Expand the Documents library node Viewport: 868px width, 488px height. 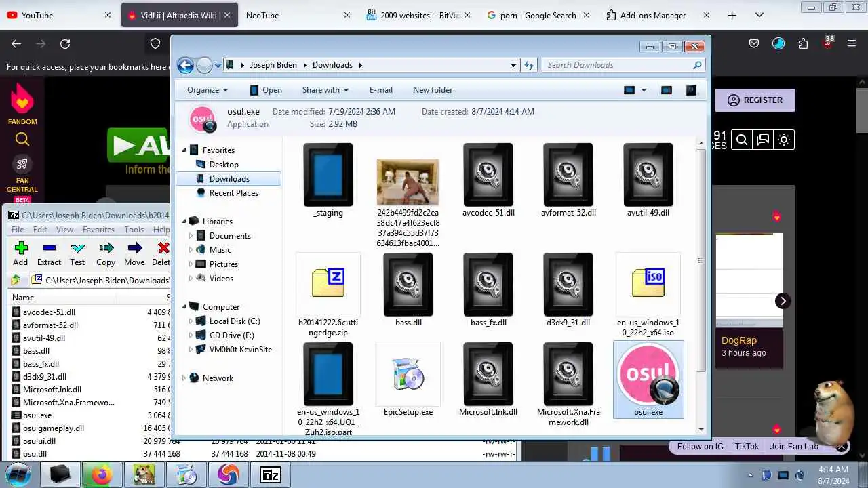click(191, 236)
